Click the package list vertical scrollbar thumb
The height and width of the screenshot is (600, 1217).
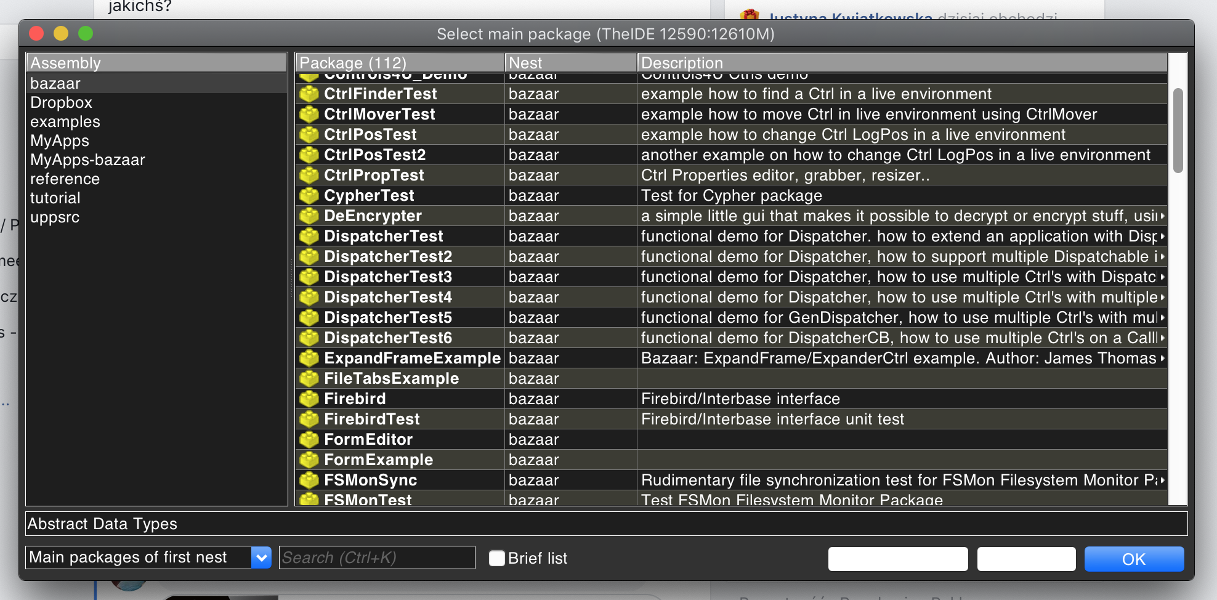tap(1178, 130)
